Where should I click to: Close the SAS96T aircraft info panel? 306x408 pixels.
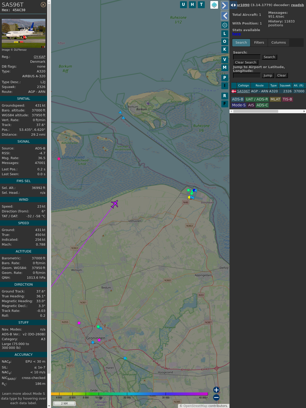(x=43, y=5)
